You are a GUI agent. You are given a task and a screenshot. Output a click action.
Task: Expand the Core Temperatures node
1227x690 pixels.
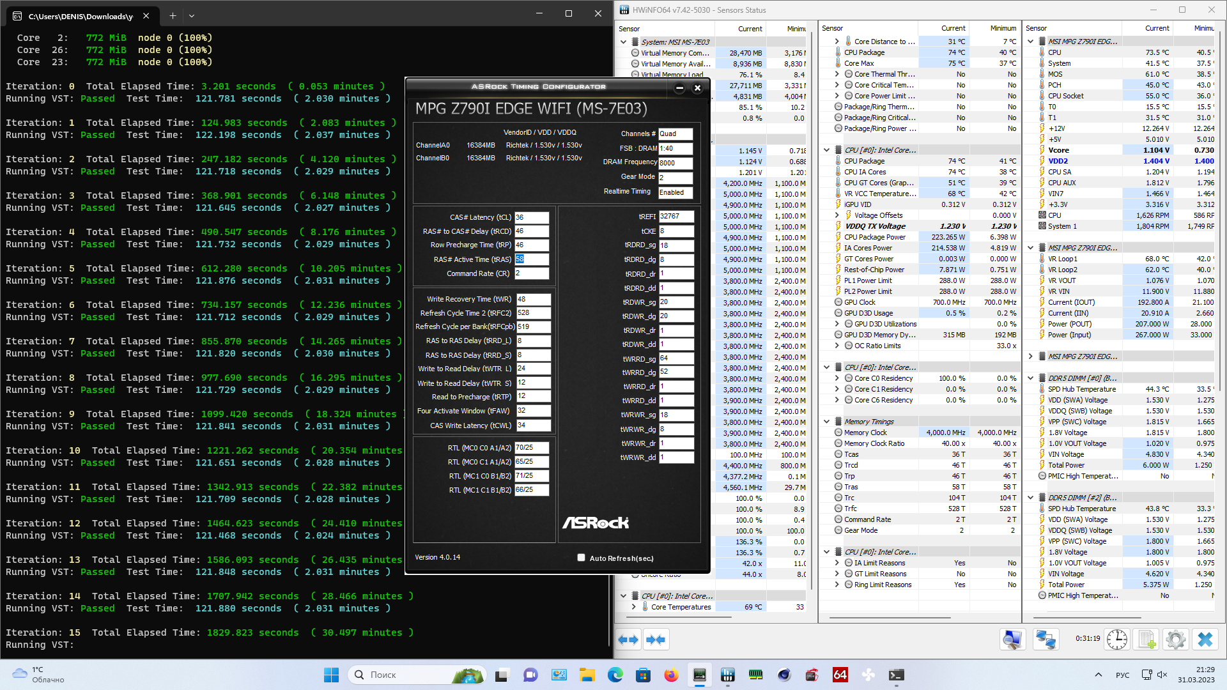pos(634,607)
